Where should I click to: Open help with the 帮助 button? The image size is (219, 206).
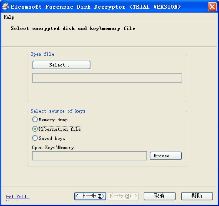pyautogui.click(x=197, y=196)
